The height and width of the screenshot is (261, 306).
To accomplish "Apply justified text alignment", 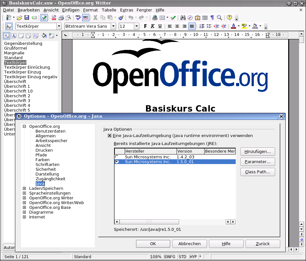I will [x=192, y=26].
